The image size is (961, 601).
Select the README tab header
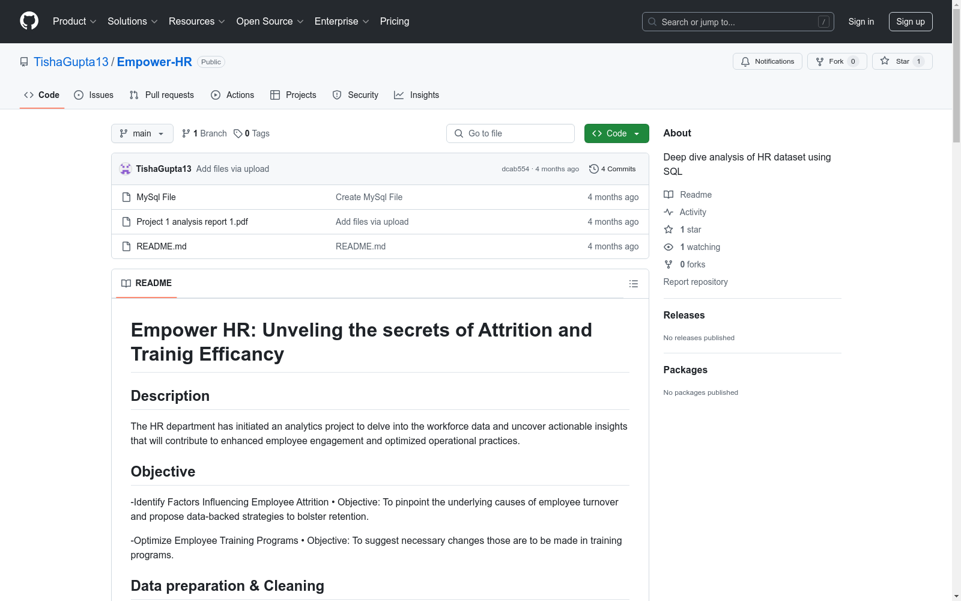click(x=147, y=283)
